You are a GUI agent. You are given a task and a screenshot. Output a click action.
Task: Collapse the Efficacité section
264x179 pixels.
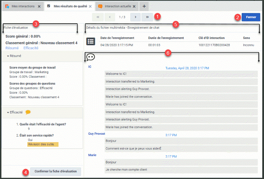[x=8, y=112]
